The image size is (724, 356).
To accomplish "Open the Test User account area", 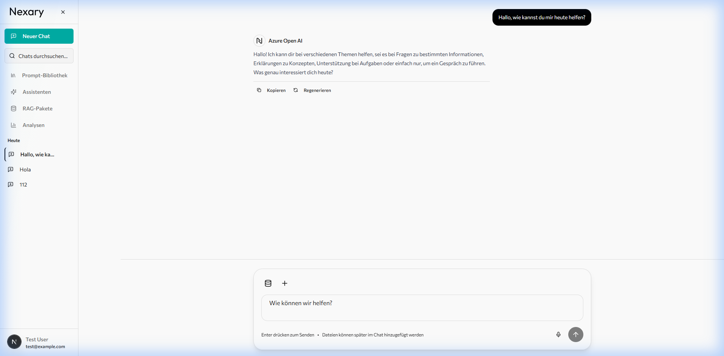I will tap(37, 342).
